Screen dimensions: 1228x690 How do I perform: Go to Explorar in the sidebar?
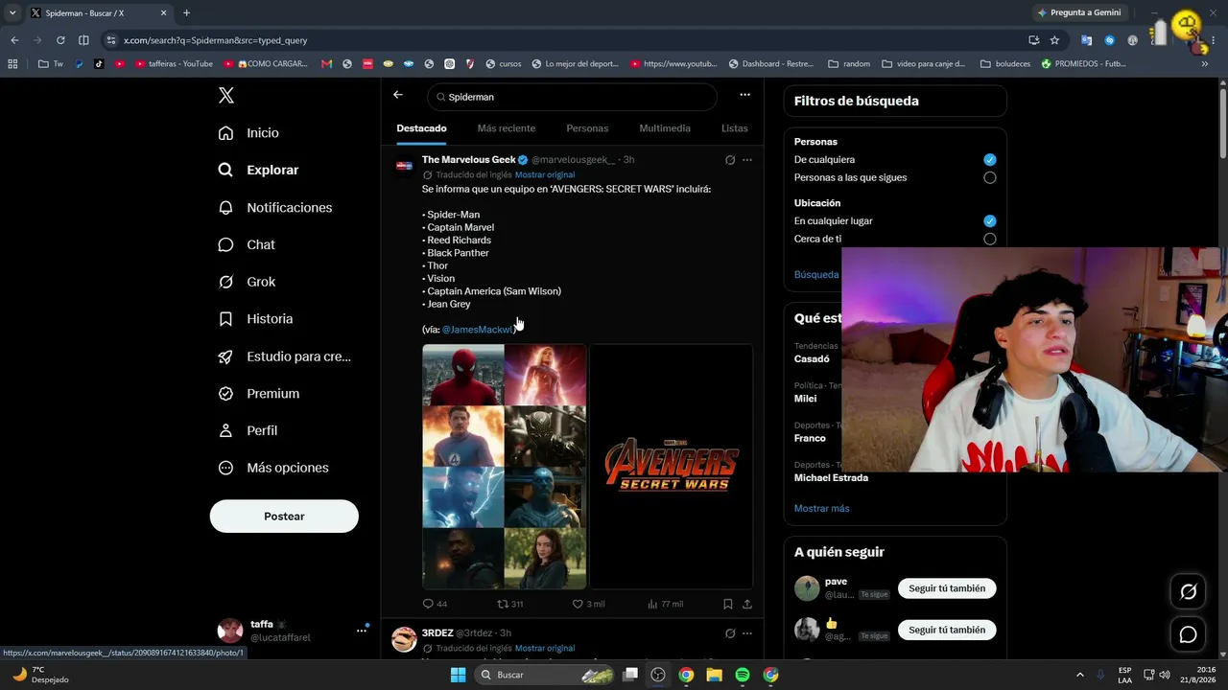[x=259, y=171]
